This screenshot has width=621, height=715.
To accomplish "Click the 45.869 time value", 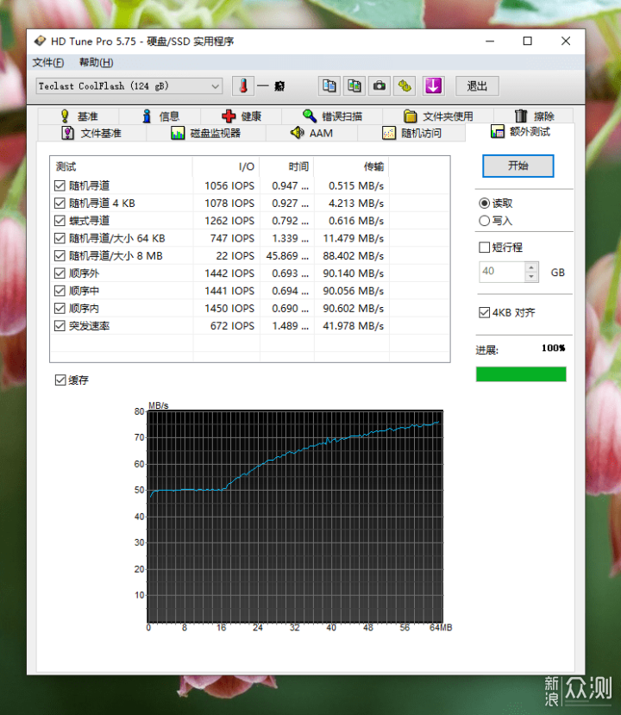I will pyautogui.click(x=287, y=256).
